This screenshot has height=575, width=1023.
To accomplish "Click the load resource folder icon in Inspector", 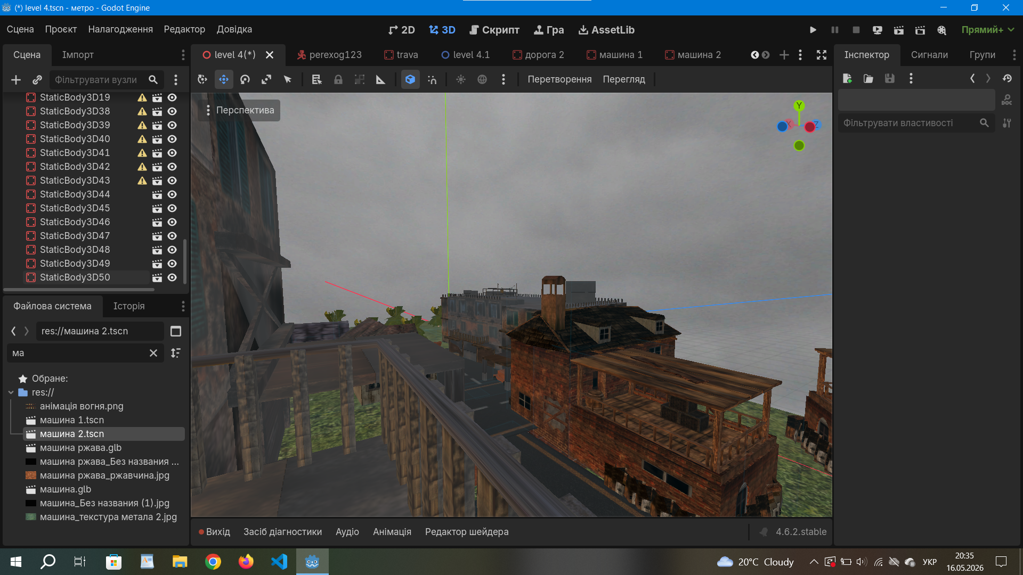I will (868, 79).
